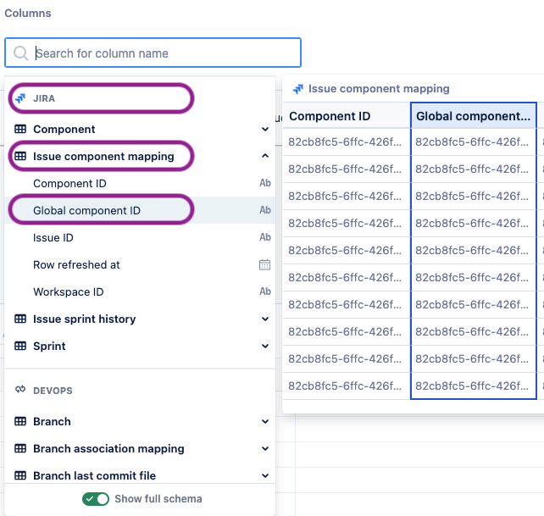Select the Global component ID column

coord(140,210)
